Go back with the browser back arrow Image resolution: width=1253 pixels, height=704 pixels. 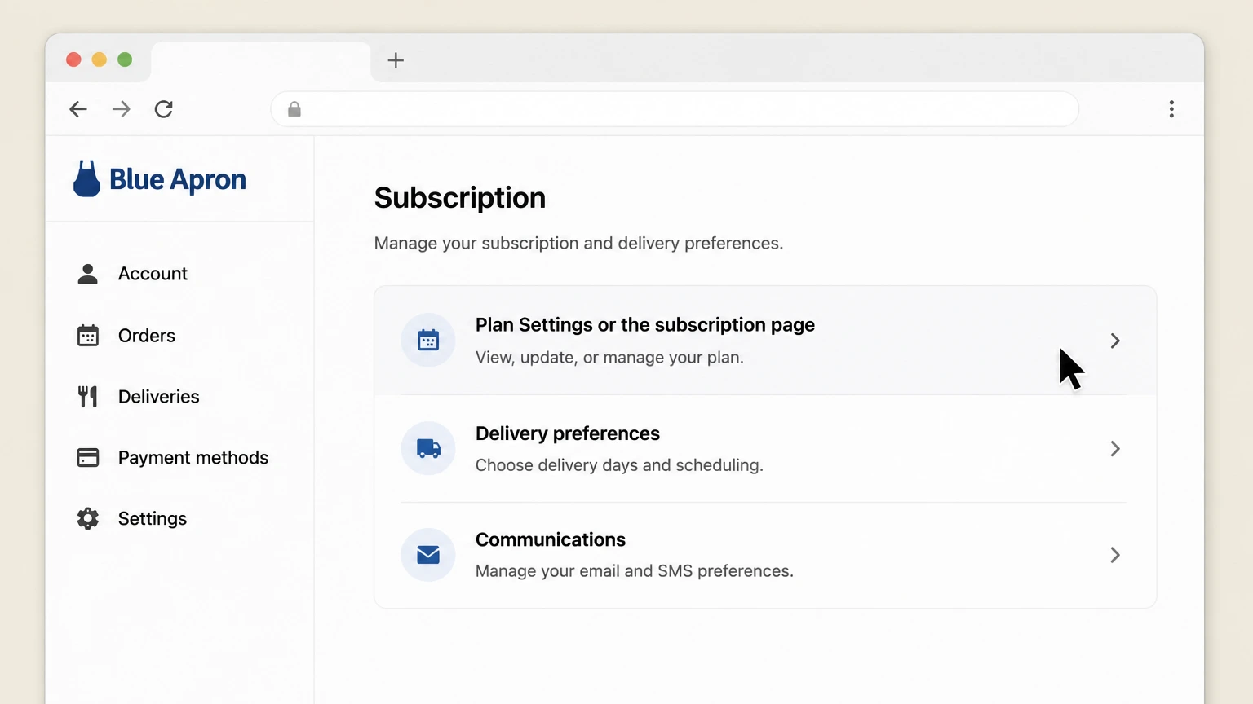[x=78, y=109]
